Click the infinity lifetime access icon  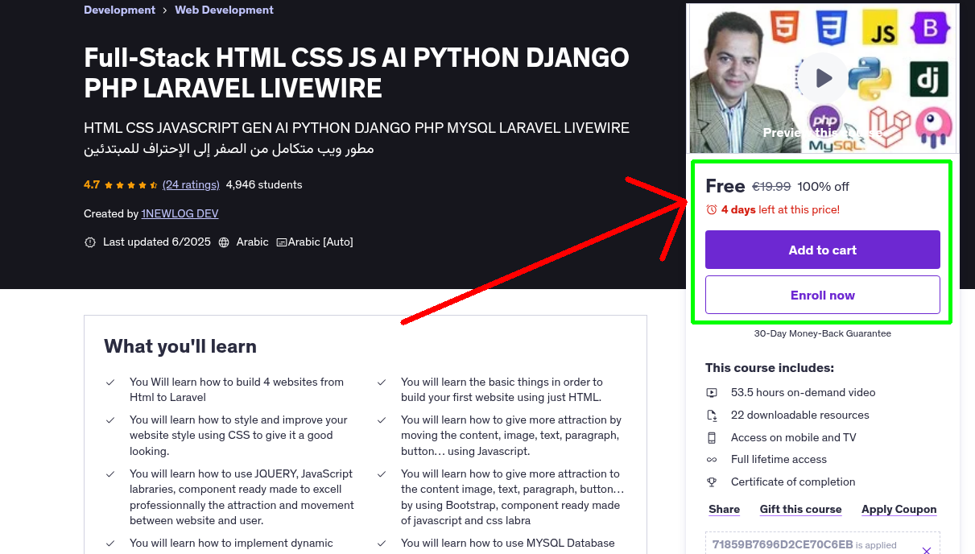pyautogui.click(x=712, y=460)
